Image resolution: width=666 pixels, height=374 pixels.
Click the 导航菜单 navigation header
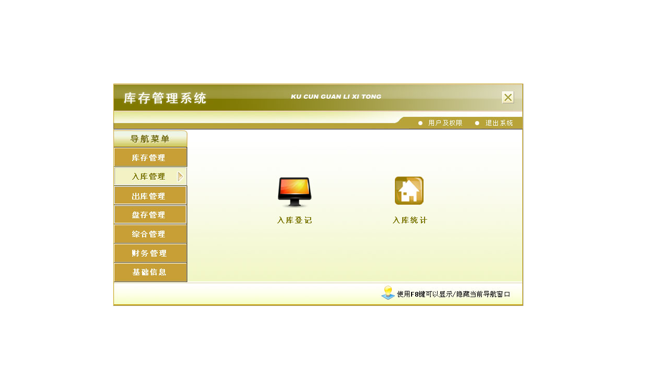pyautogui.click(x=150, y=138)
